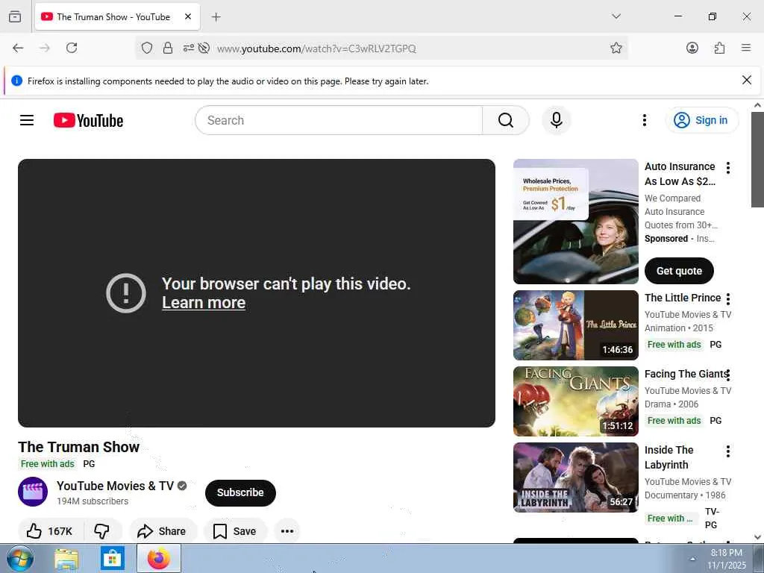Image resolution: width=764 pixels, height=573 pixels.
Task: Click the search magnifier button
Action: 505,120
